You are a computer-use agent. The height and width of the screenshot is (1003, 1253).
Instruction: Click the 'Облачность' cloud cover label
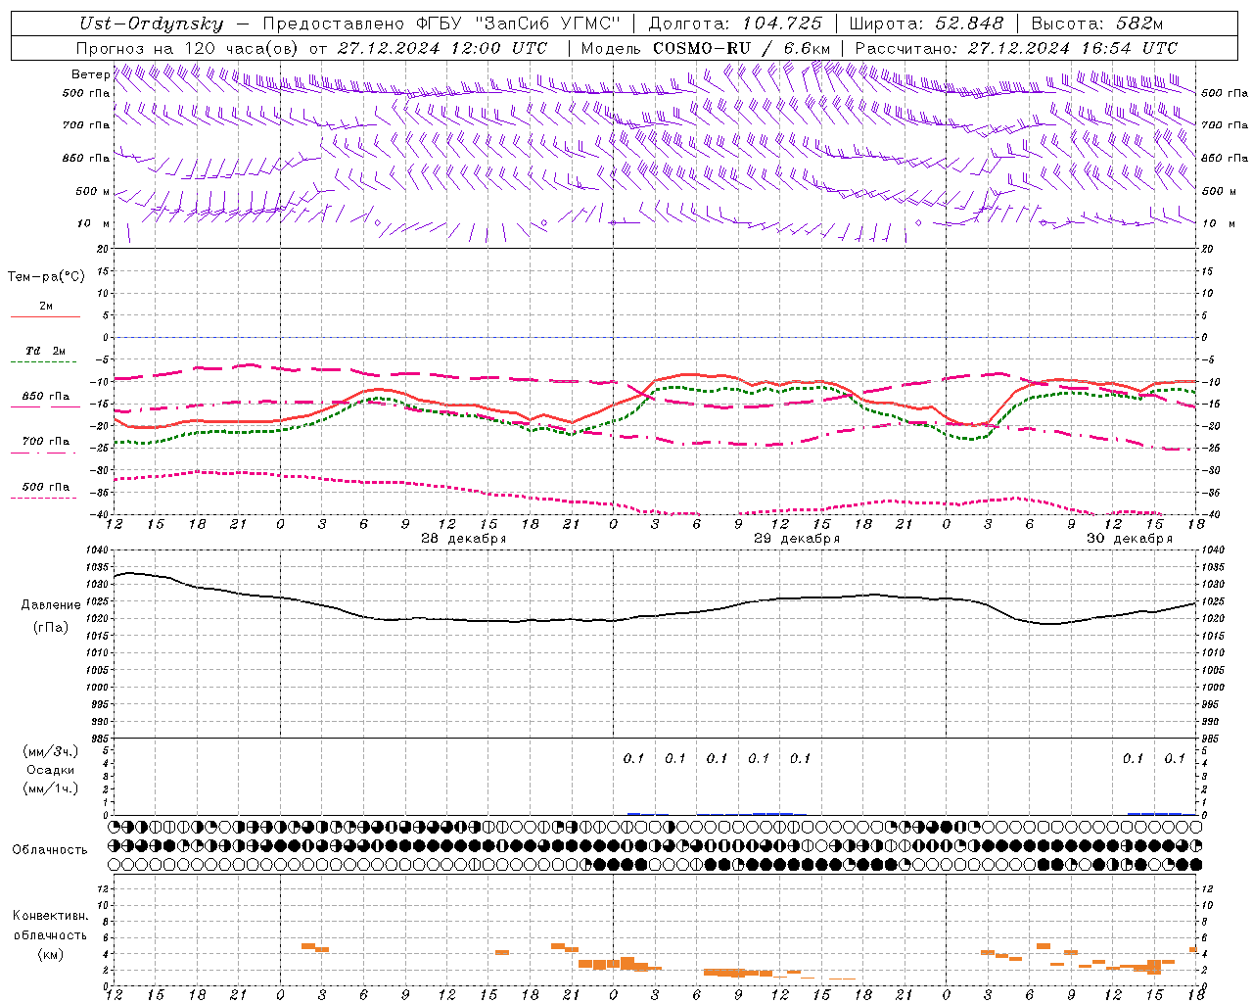[x=50, y=849]
